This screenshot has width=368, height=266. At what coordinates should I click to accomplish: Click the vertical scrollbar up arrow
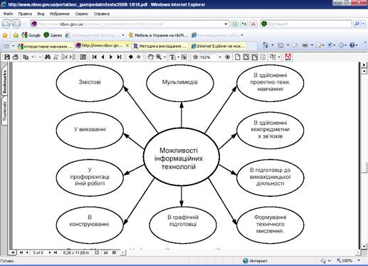(364, 71)
